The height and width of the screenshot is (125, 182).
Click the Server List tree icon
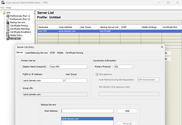pos(8,39)
